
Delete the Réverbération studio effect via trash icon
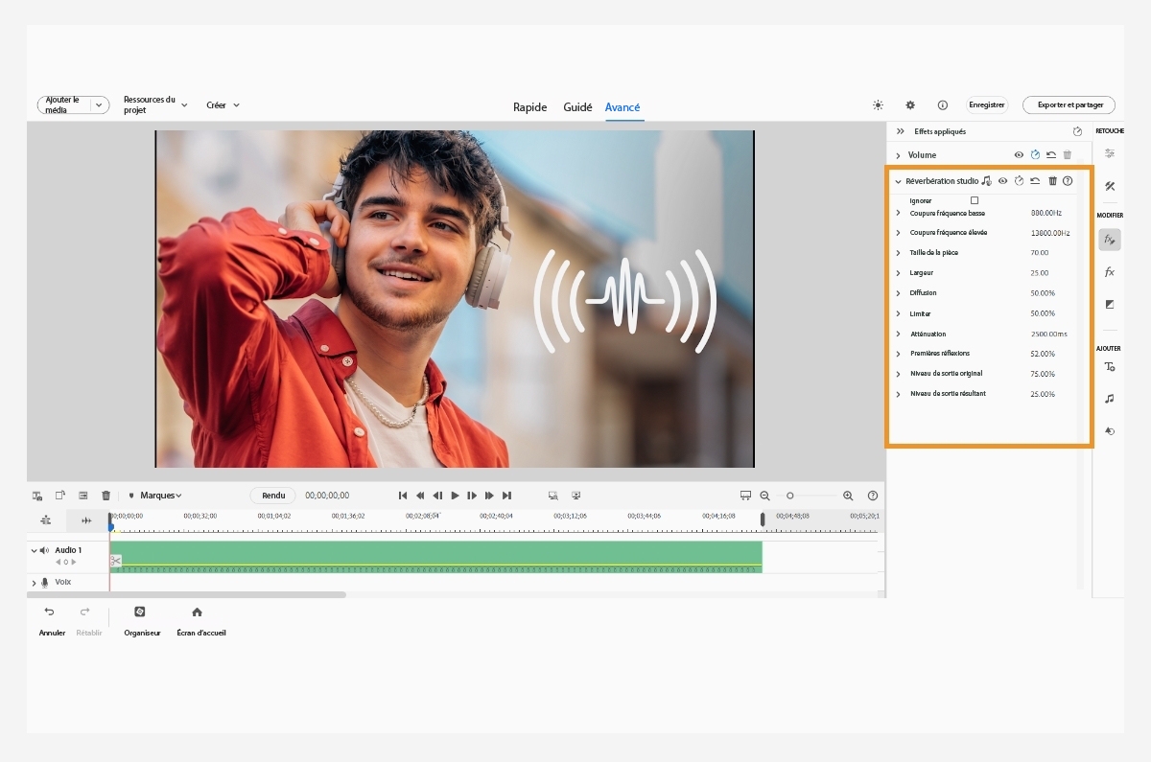click(1052, 180)
